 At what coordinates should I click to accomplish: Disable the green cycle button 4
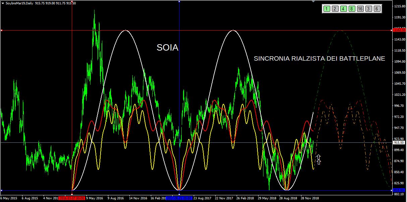tap(343, 9)
